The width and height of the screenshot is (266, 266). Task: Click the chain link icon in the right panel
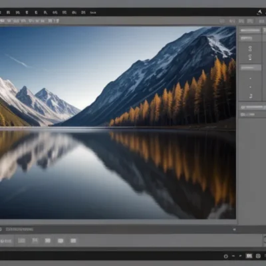point(250,49)
